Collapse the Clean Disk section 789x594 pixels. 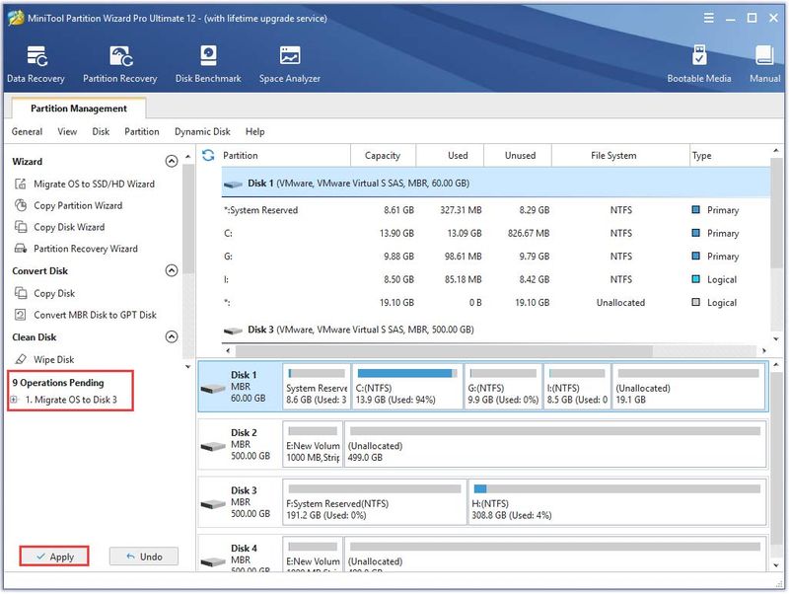pyautogui.click(x=172, y=336)
